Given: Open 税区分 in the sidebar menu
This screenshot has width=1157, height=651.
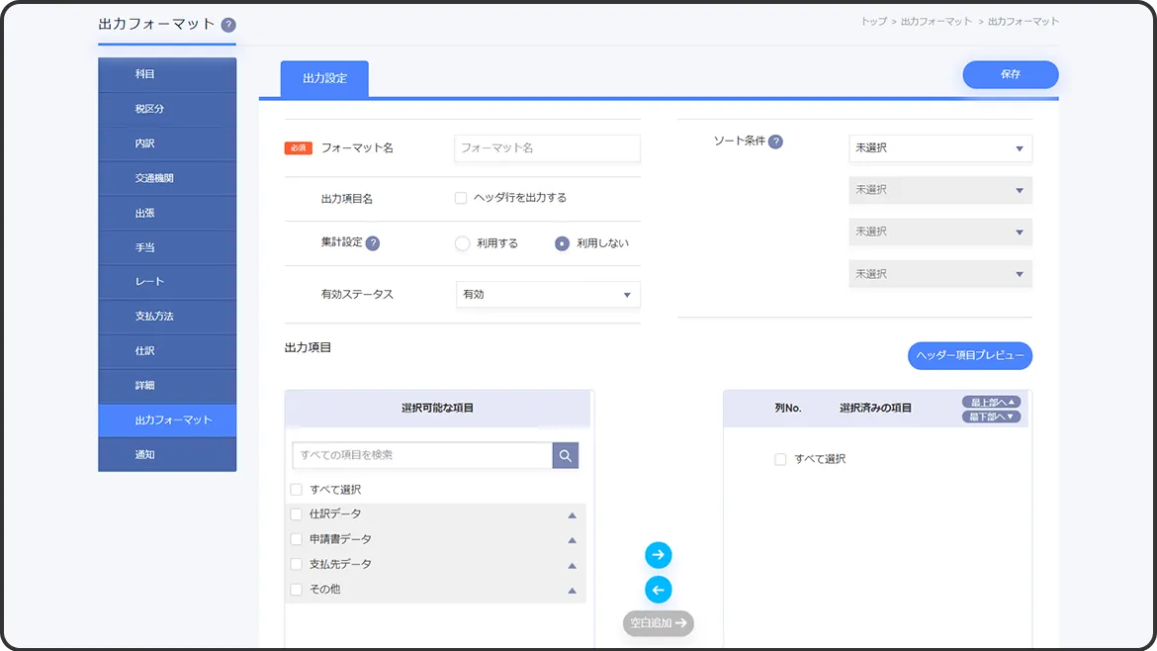Looking at the screenshot, I should pos(167,109).
